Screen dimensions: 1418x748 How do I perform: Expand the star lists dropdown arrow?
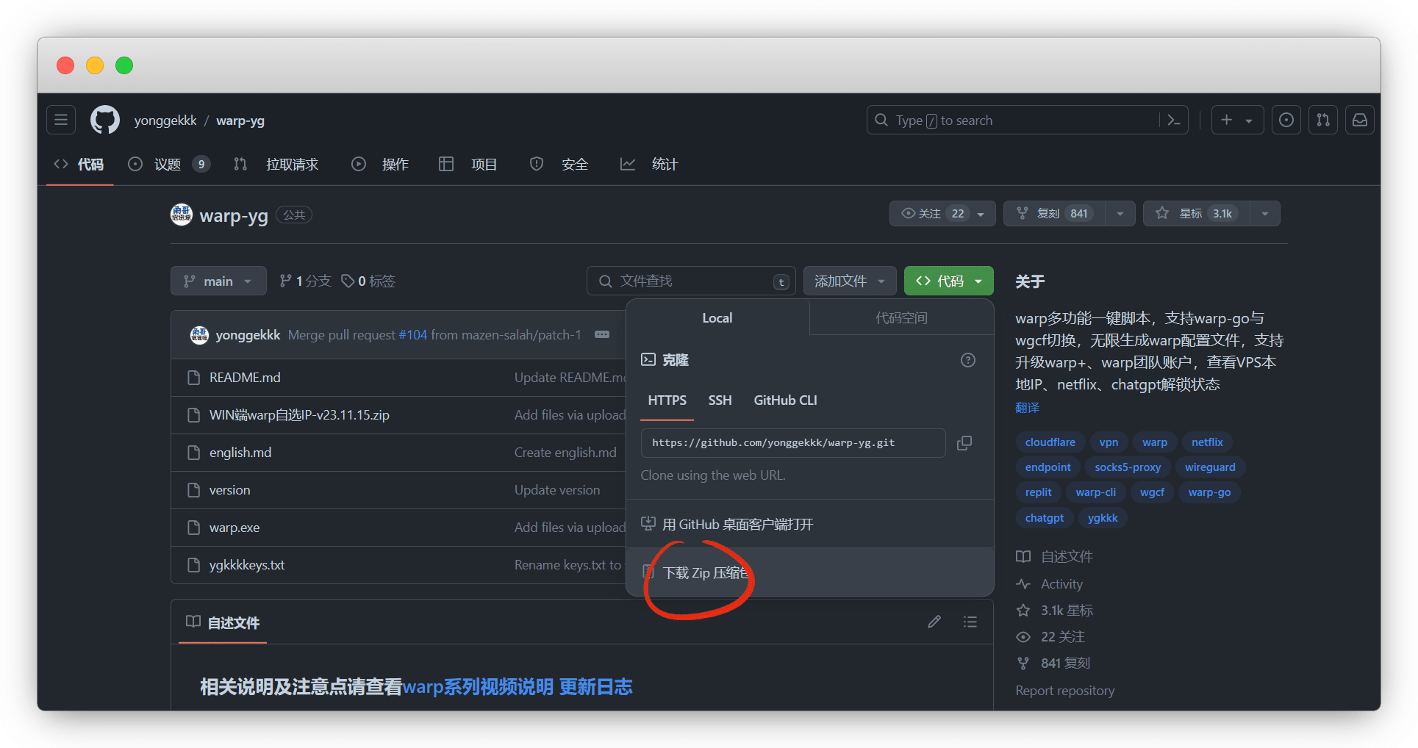(1264, 214)
